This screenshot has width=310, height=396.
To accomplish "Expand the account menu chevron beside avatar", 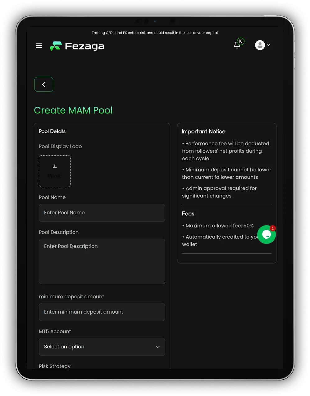I will click(268, 45).
